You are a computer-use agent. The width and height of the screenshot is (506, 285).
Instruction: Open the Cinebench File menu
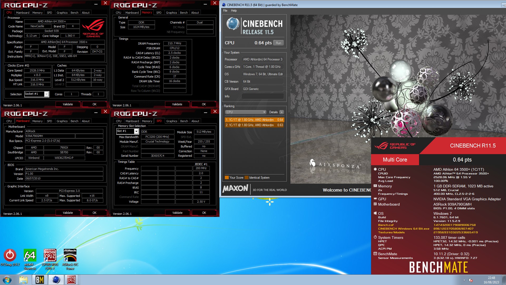225,11
